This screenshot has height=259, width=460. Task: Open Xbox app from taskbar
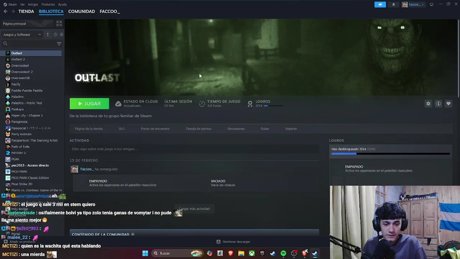(x=252, y=253)
